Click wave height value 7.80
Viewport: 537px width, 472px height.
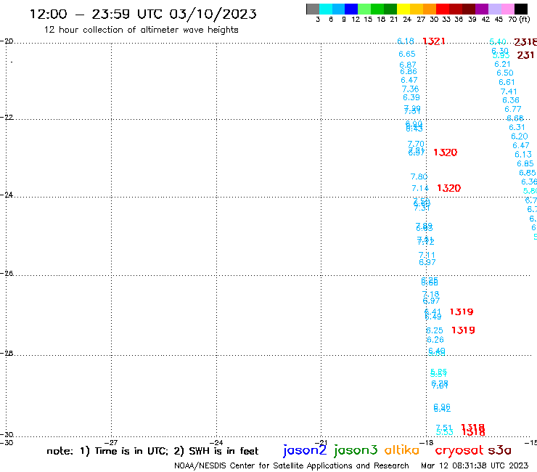point(419,176)
